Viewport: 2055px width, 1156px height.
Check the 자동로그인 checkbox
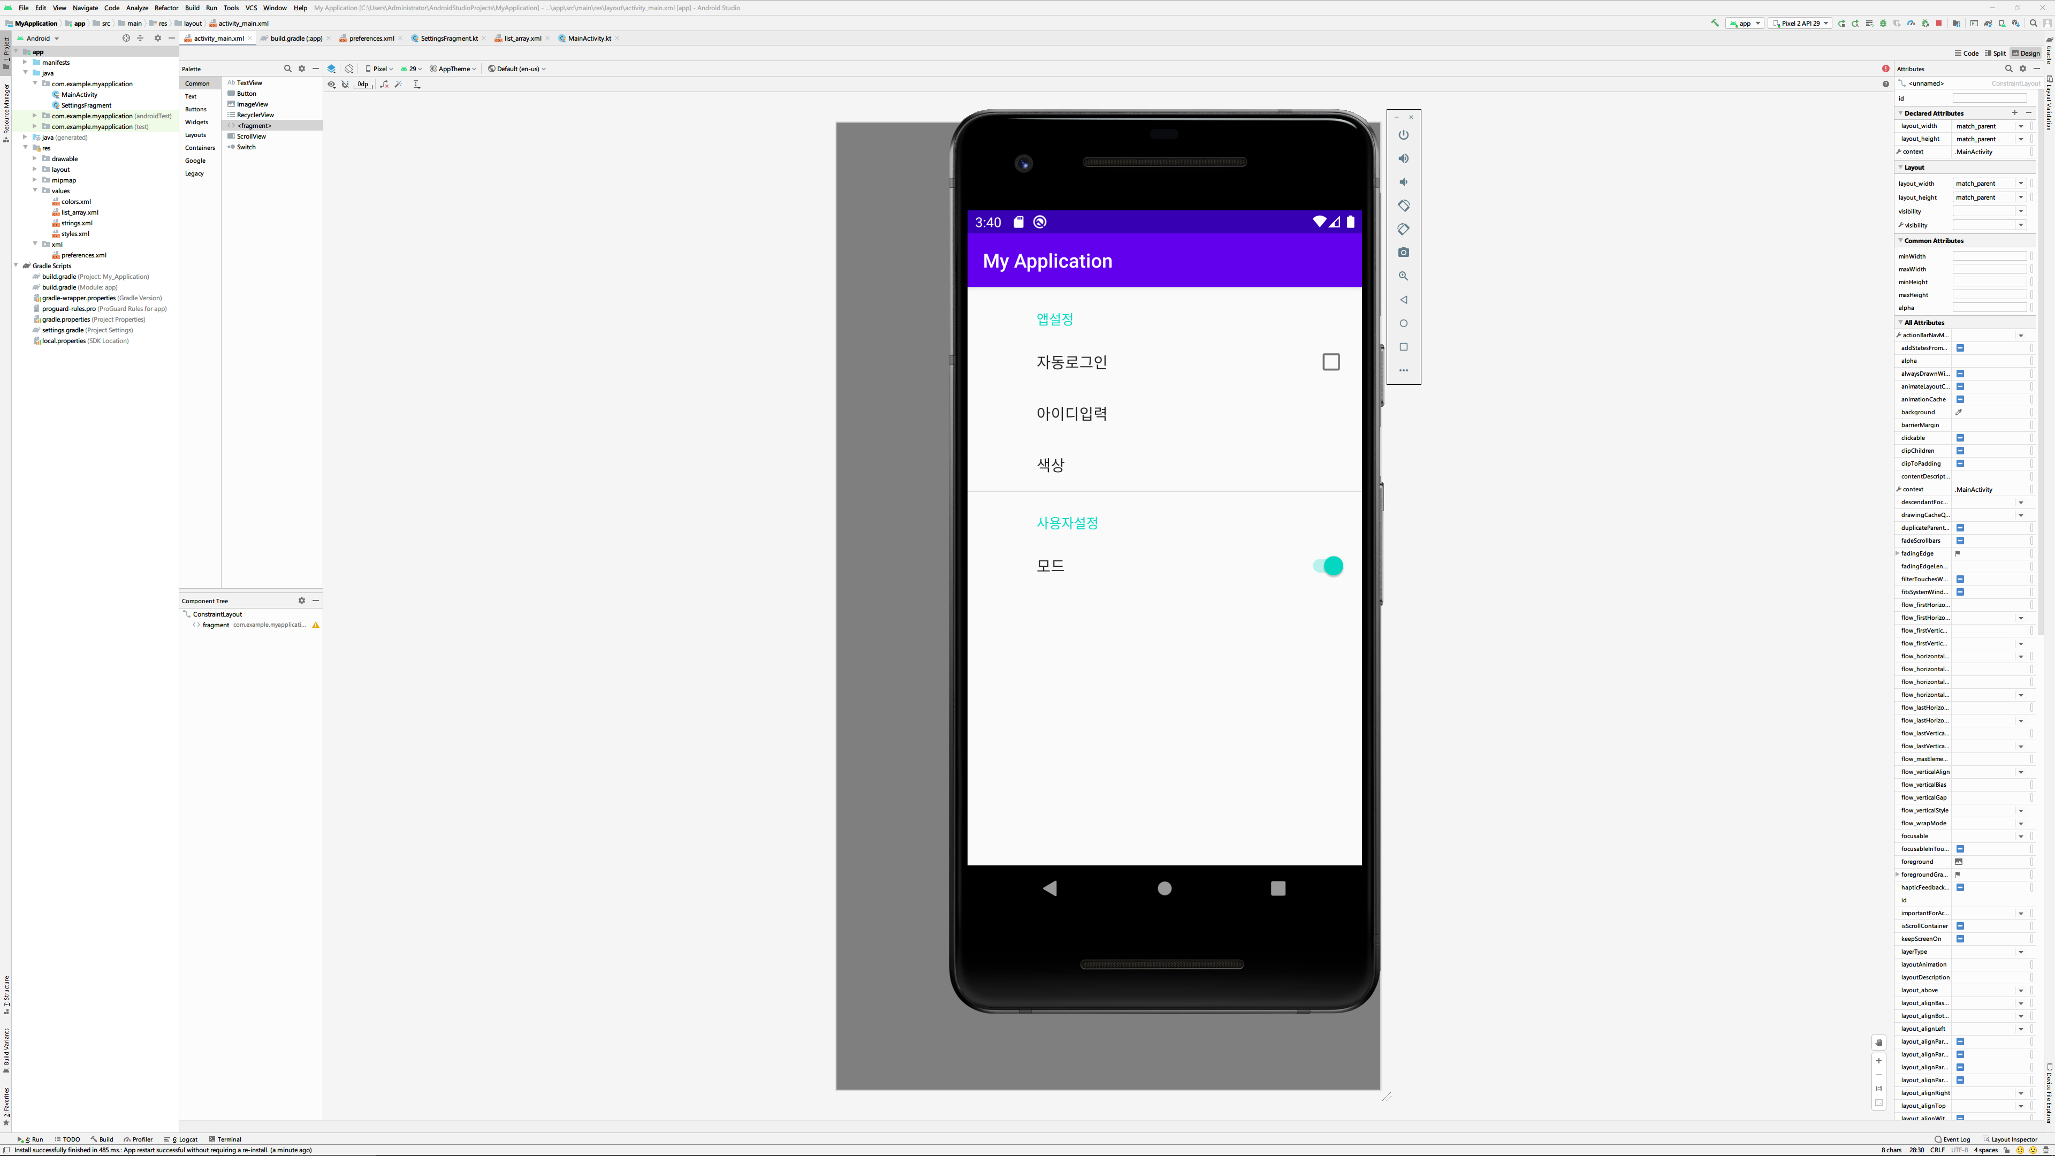[x=1330, y=362]
